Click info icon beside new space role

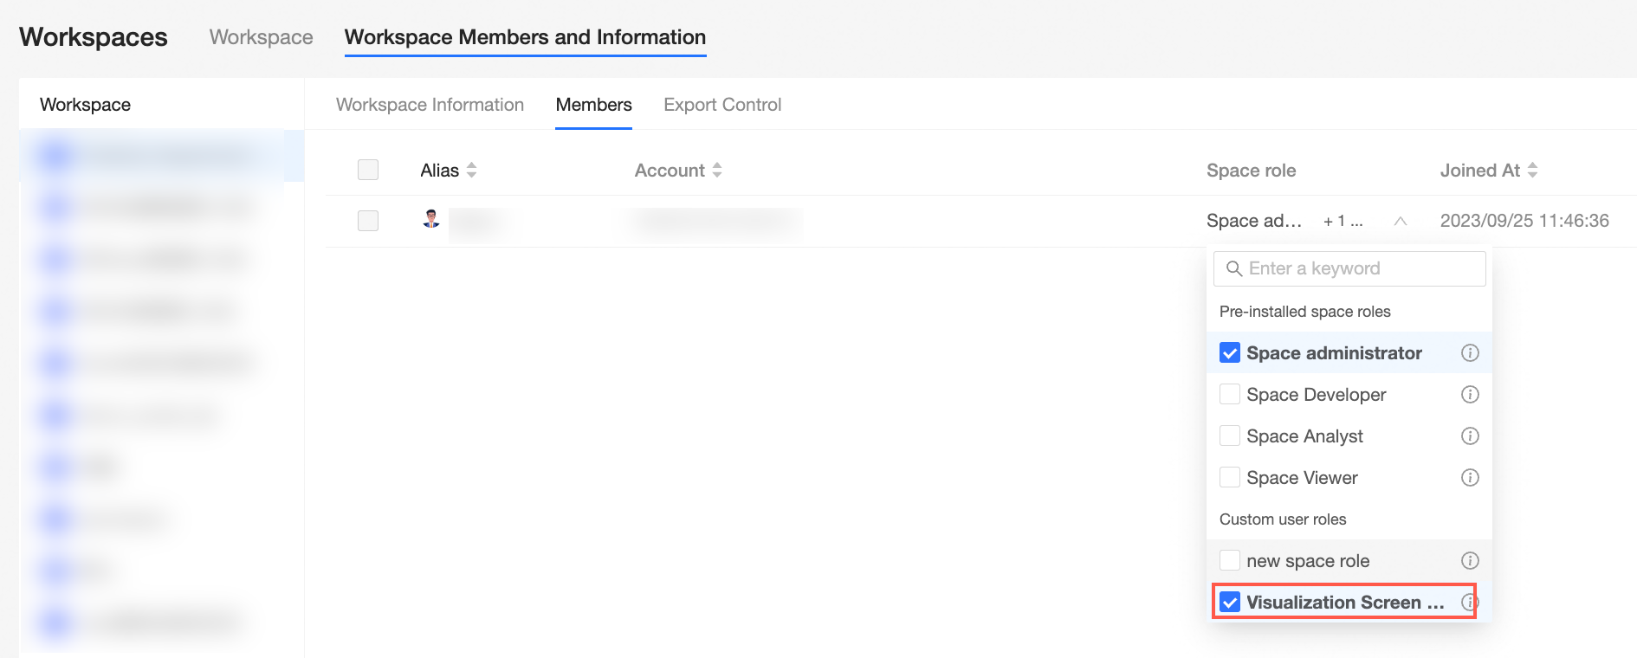[x=1470, y=561]
